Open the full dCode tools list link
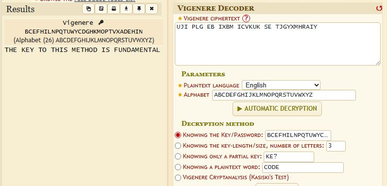The height and width of the screenshot is (186, 387). point(105,1)
